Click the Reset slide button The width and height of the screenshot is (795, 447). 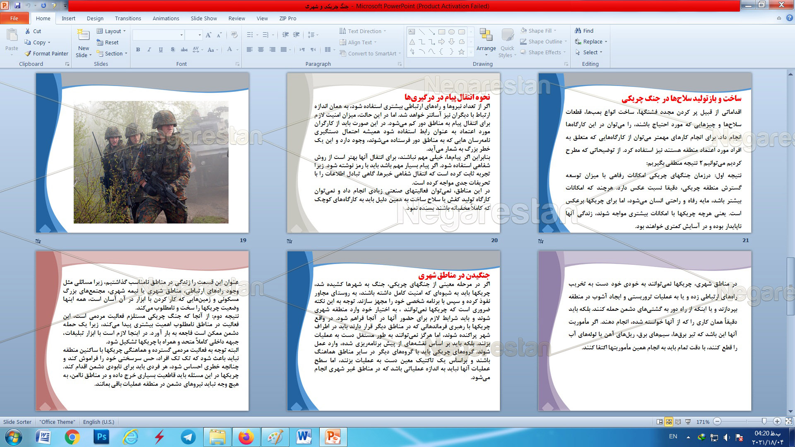pyautogui.click(x=108, y=42)
